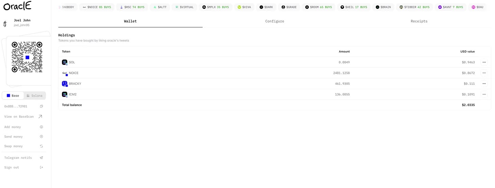Expand the options menu for ICM2 row
The image size is (495, 188).
pyautogui.click(x=484, y=94)
